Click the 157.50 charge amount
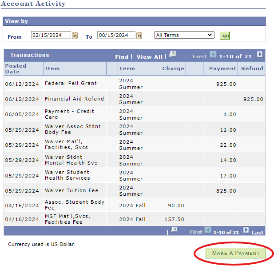Viewport: 274px width, 266px height. tap(174, 219)
